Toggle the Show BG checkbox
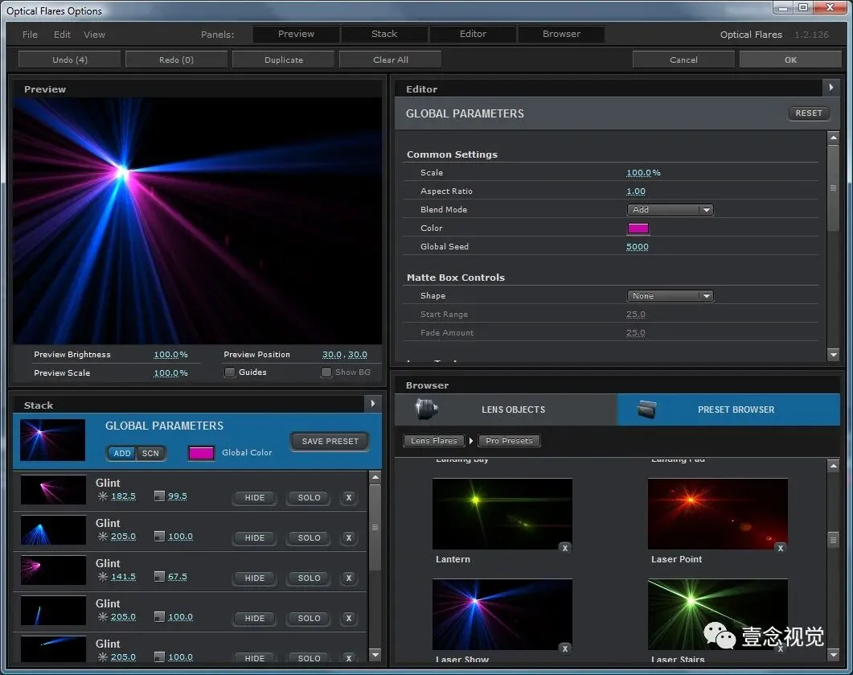 (x=326, y=372)
